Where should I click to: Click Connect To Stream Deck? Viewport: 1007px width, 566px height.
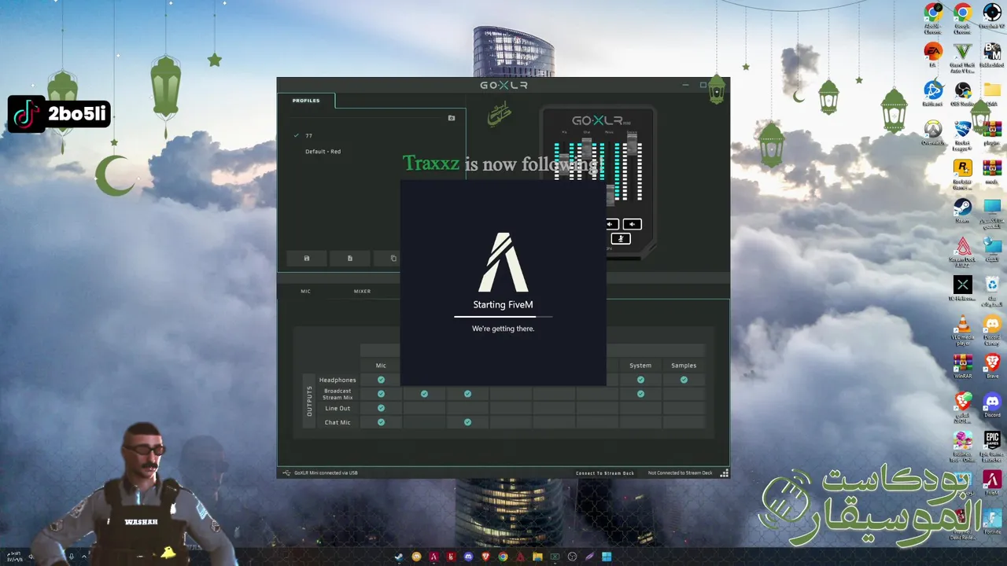(604, 473)
